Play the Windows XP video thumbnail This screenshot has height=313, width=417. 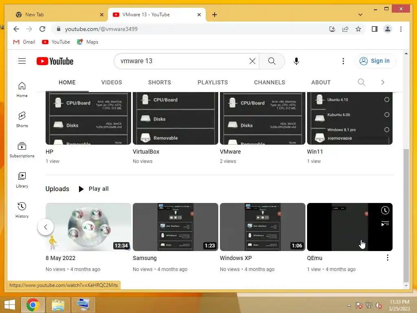click(263, 227)
